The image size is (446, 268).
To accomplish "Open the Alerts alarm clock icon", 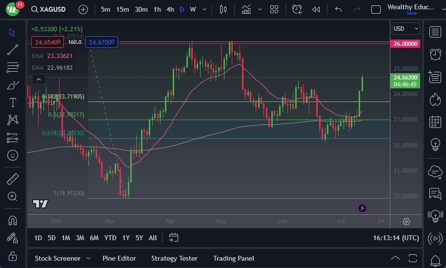I will point(435,54).
